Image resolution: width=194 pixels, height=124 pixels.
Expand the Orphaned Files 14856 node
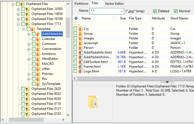pyautogui.click(x=18, y=14)
